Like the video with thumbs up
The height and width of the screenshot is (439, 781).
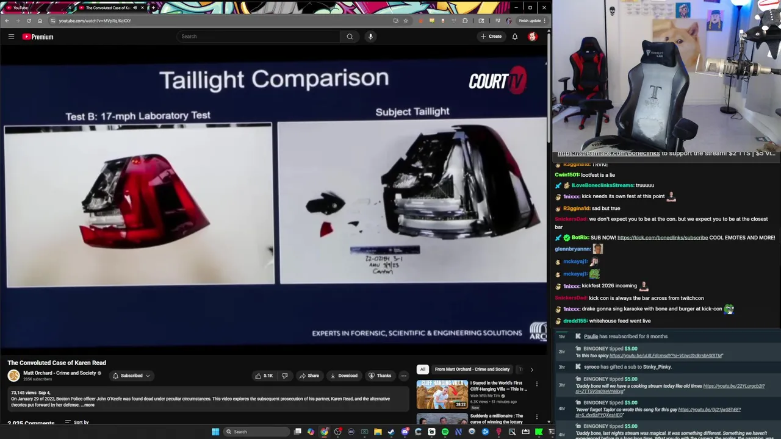(x=264, y=376)
